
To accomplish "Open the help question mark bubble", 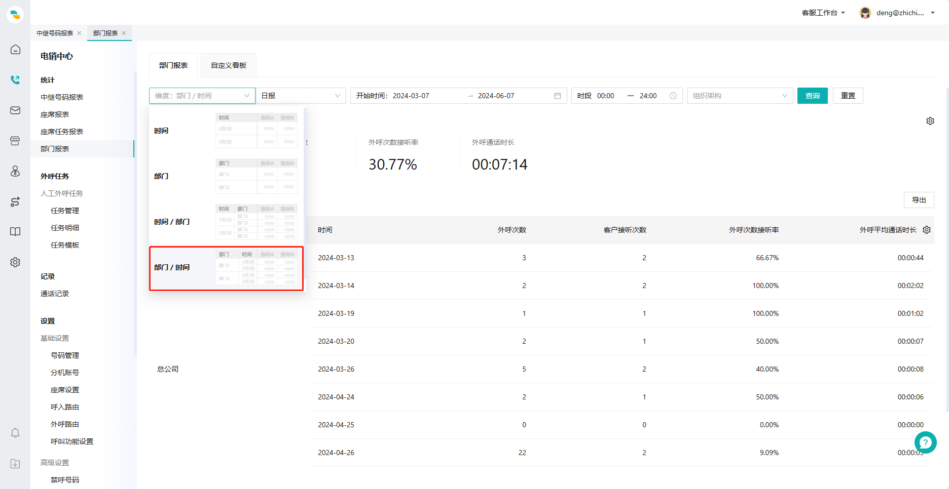I will tap(926, 442).
